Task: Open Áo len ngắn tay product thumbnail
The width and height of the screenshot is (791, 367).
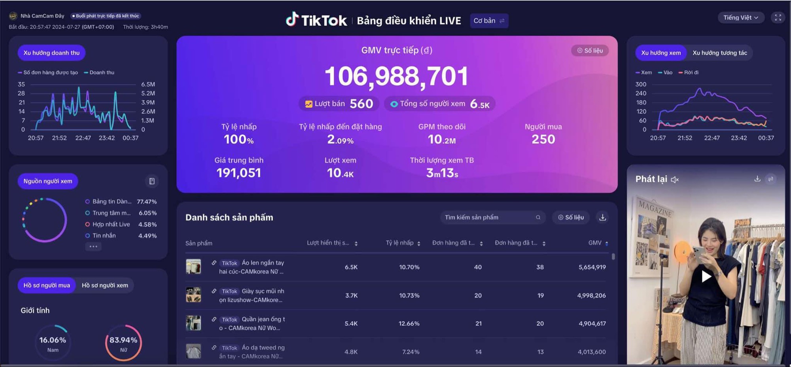Action: 193,267
